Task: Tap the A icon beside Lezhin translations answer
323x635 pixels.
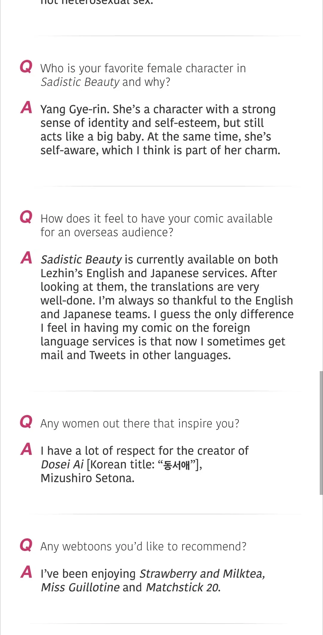Action: coord(26,258)
